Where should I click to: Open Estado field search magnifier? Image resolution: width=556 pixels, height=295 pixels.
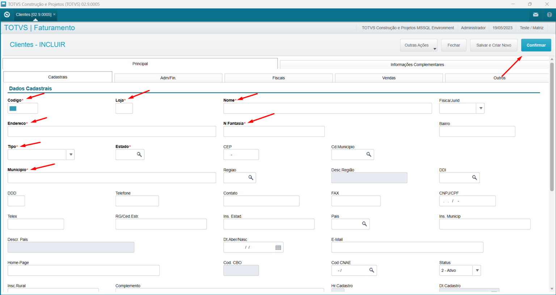point(139,154)
